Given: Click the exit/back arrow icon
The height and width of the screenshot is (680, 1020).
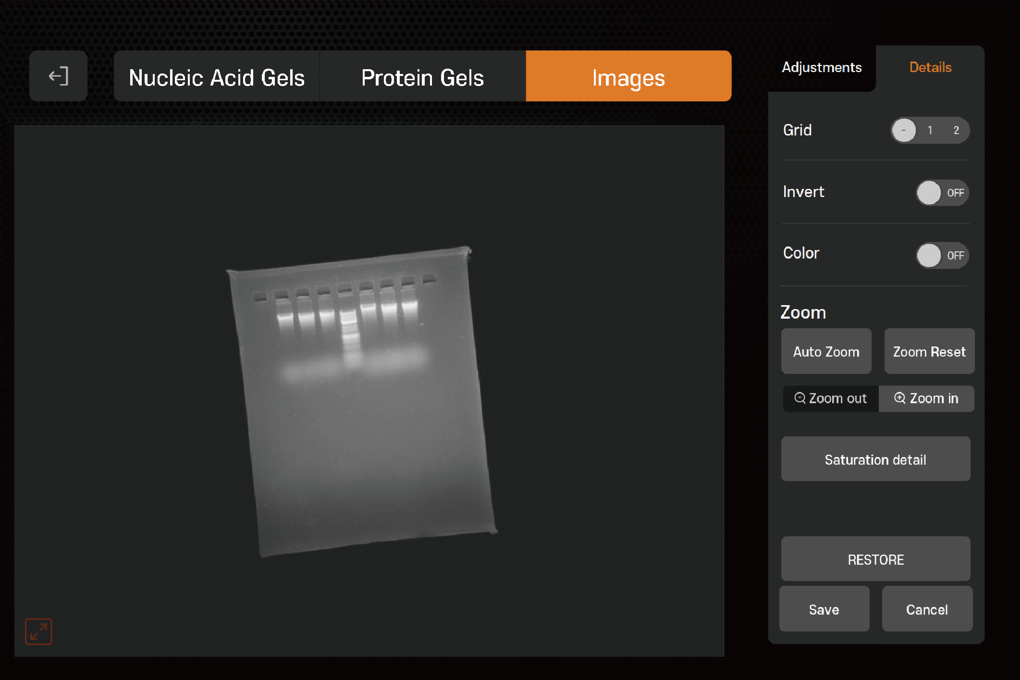Looking at the screenshot, I should pyautogui.click(x=58, y=76).
